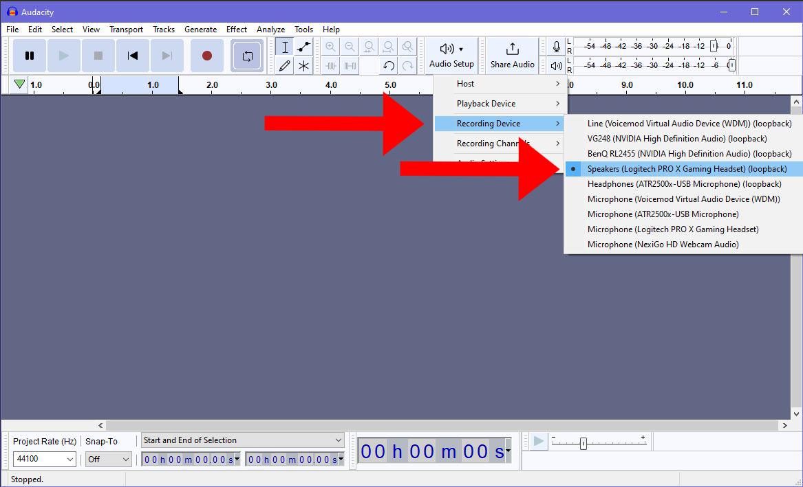Choose Line Voicemod Virtual Audio loopback

[684, 123]
